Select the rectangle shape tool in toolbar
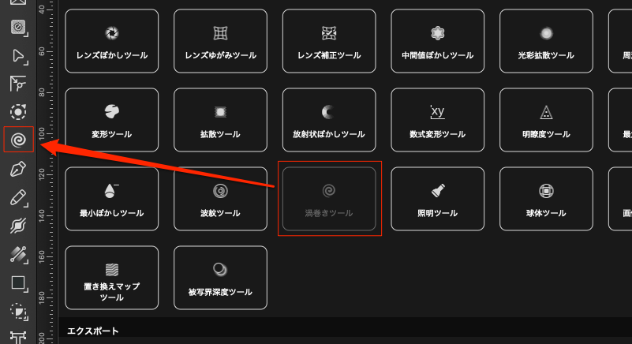This screenshot has height=344, width=632. 18,283
